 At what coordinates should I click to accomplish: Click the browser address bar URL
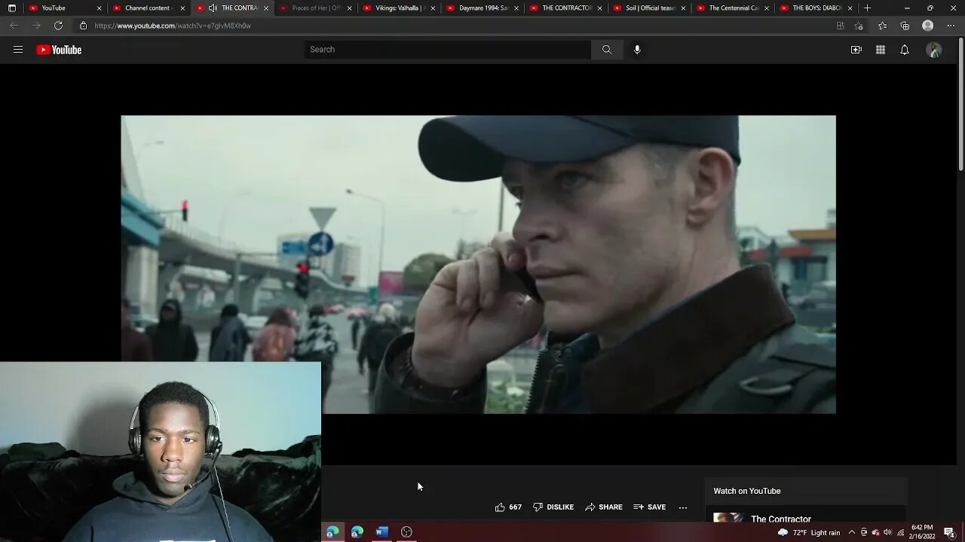click(173, 26)
